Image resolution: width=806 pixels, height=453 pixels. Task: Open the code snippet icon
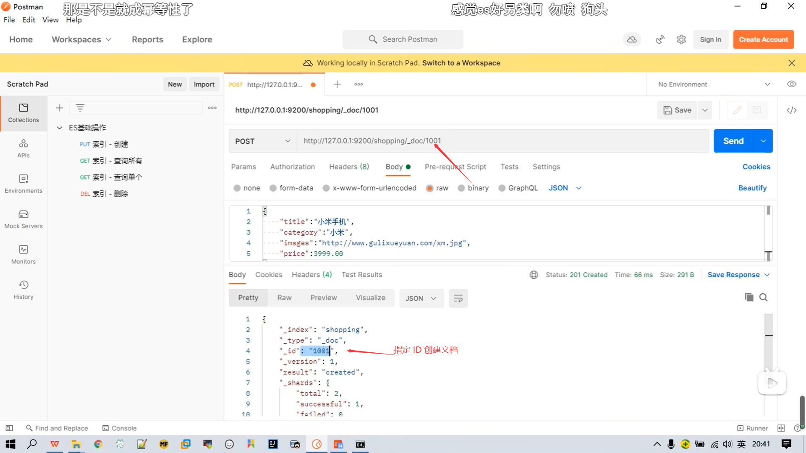tap(791, 110)
